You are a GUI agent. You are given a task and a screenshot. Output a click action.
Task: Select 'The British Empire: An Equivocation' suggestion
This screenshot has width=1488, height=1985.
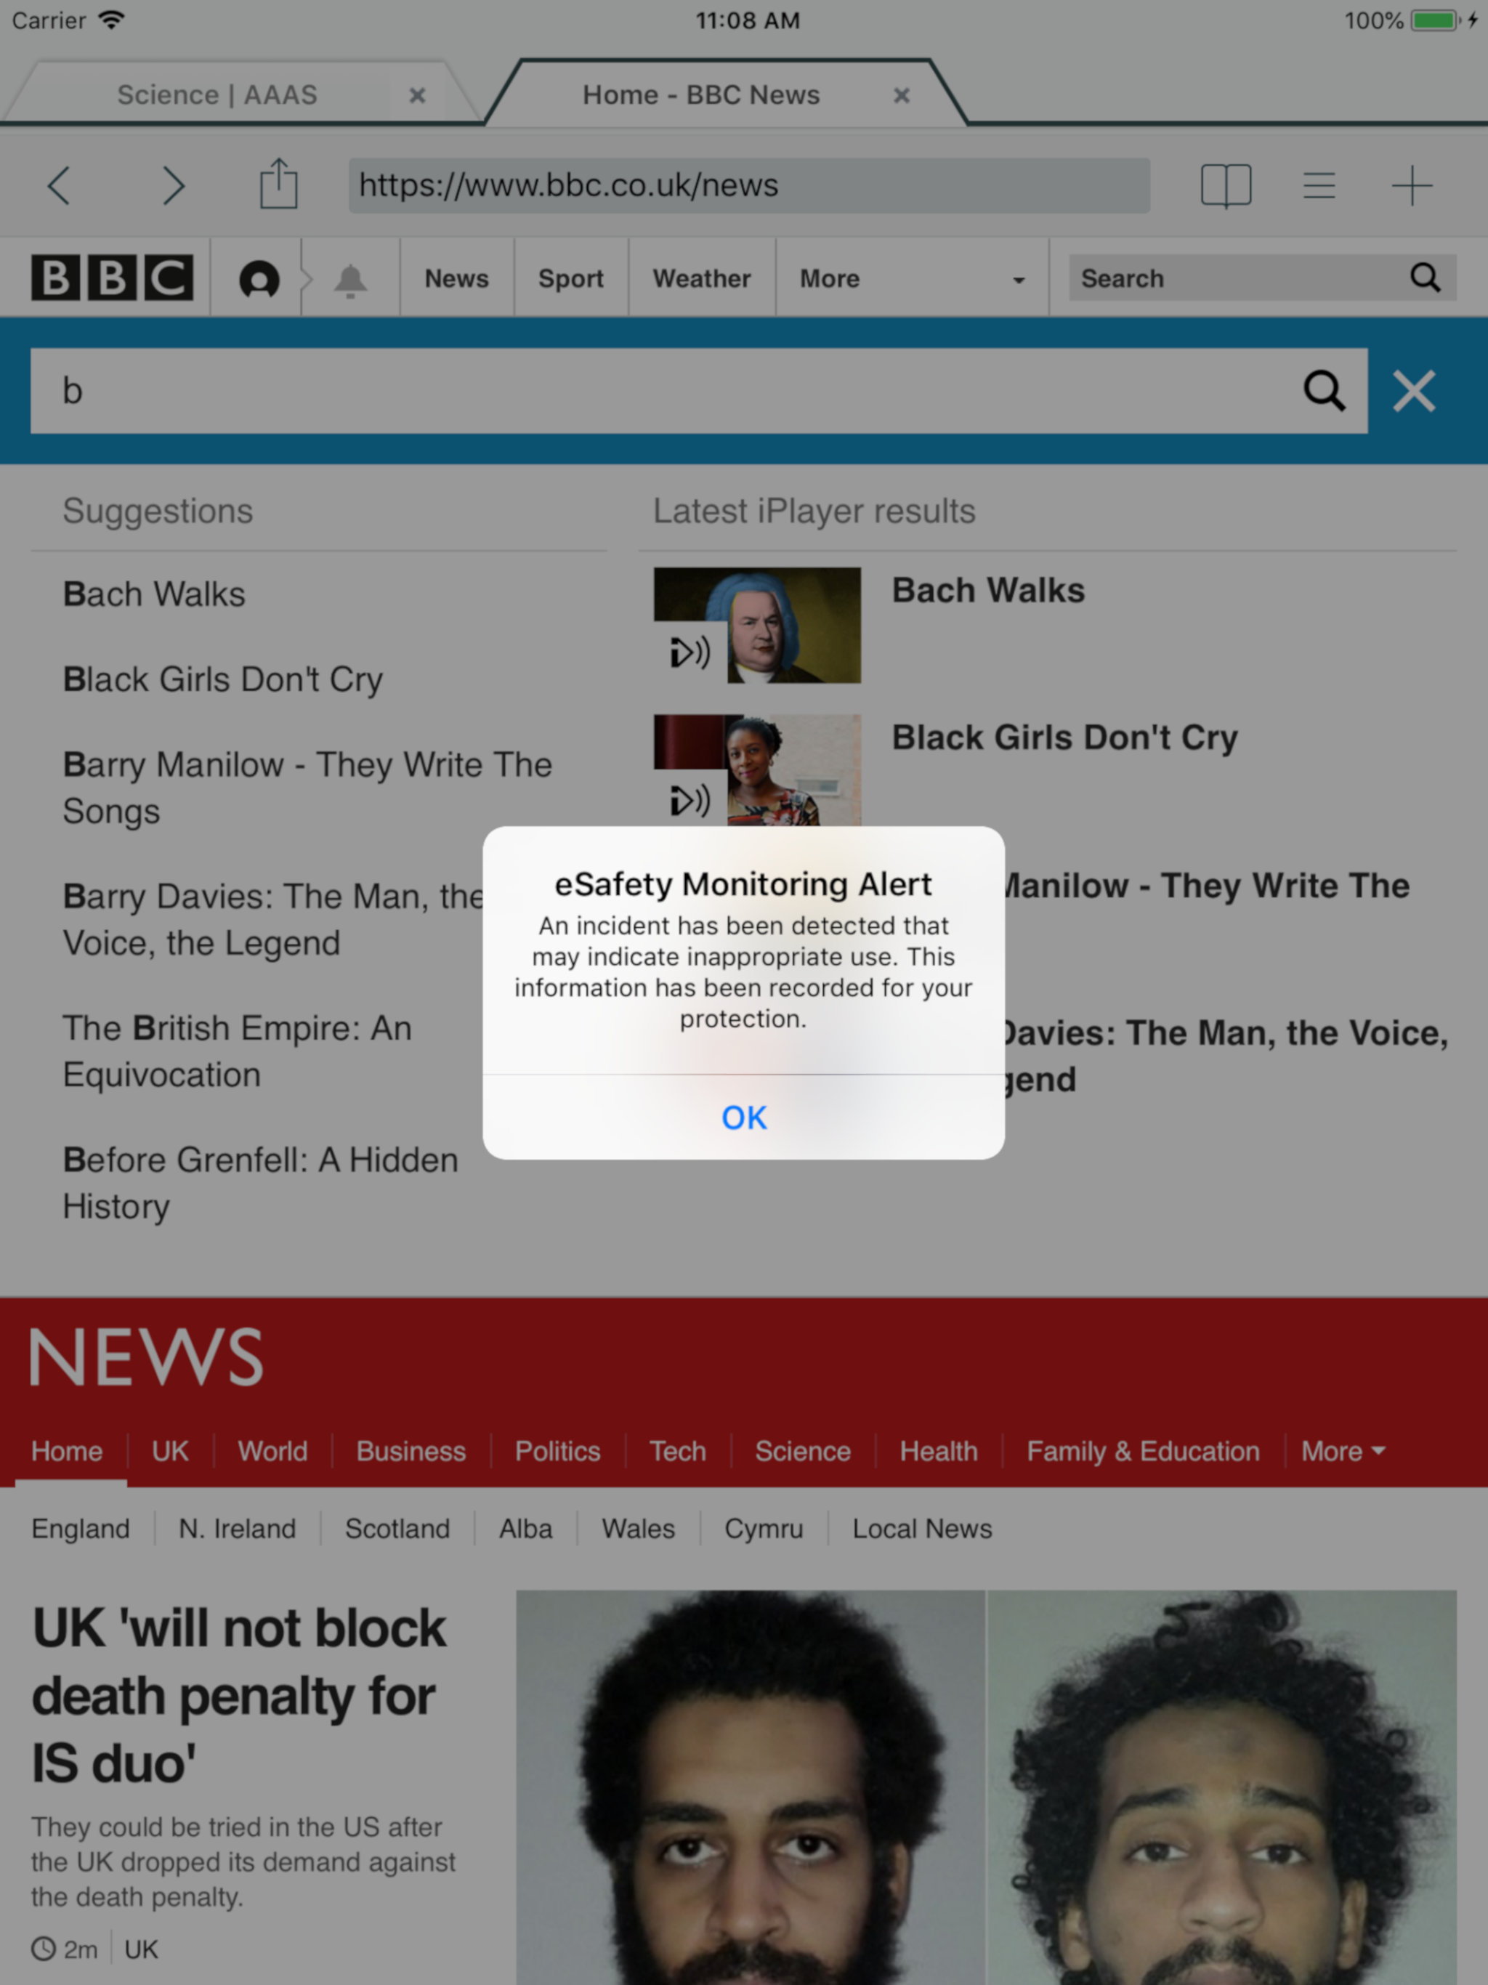238,1052
